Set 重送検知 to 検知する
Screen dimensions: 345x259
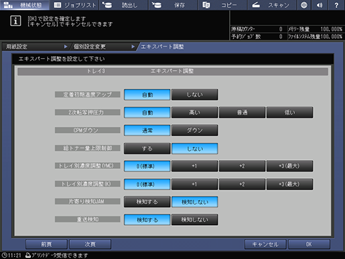coord(147,220)
